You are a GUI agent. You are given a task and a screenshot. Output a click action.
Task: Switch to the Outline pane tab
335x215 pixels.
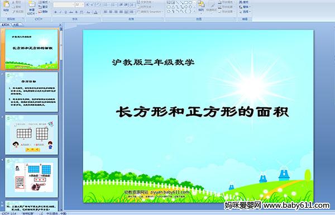click(x=16, y=25)
